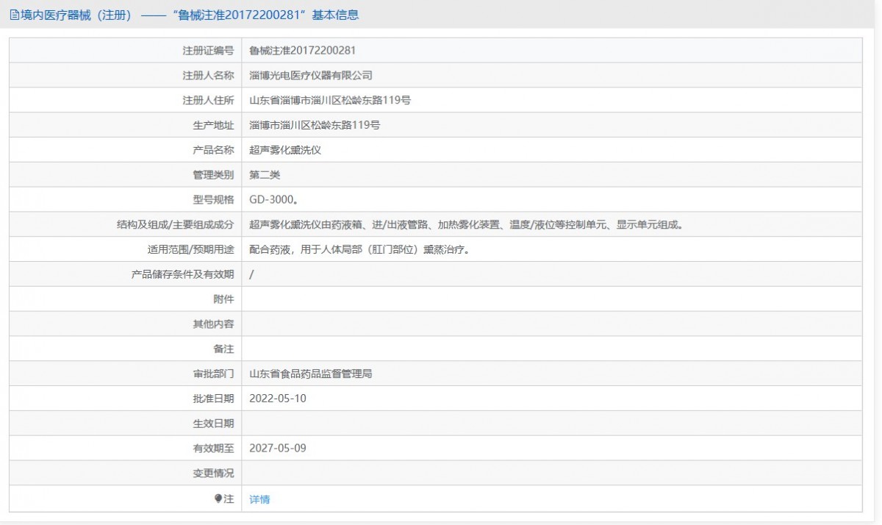Image resolution: width=882 pixels, height=525 pixels.
Task: Click the header title 境内医疗器械（注册）
Action: coord(76,15)
